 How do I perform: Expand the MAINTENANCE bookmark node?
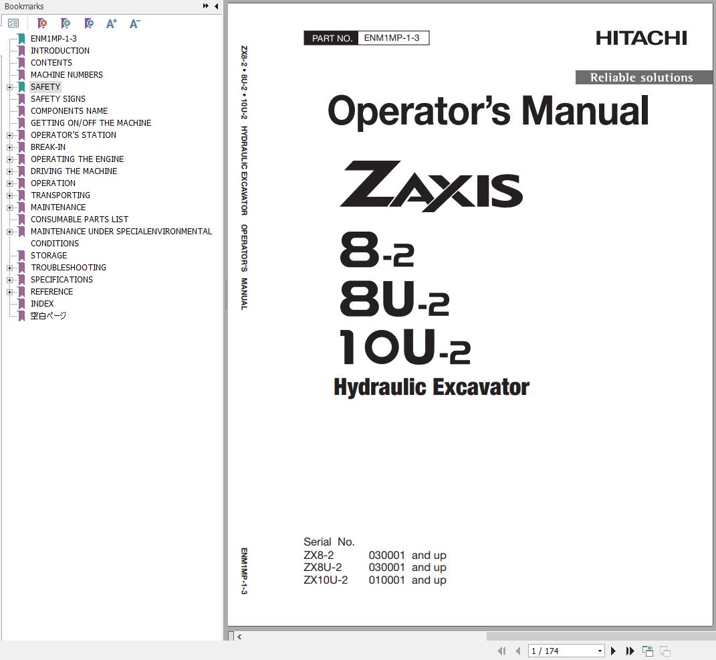[9, 208]
